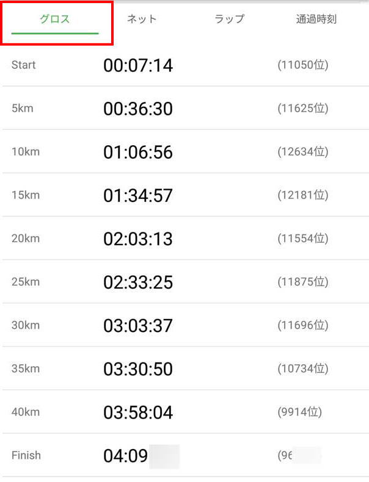Image resolution: width=369 pixels, height=482 pixels.
Task: Select the 5km split label
Action: click(22, 109)
